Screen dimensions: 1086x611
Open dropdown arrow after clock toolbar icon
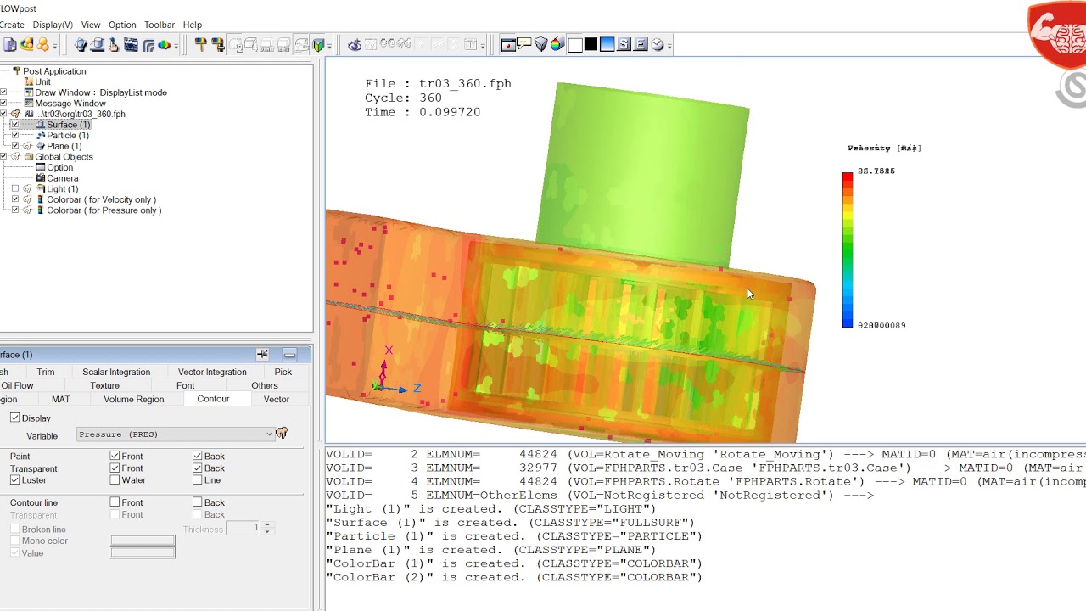669,45
